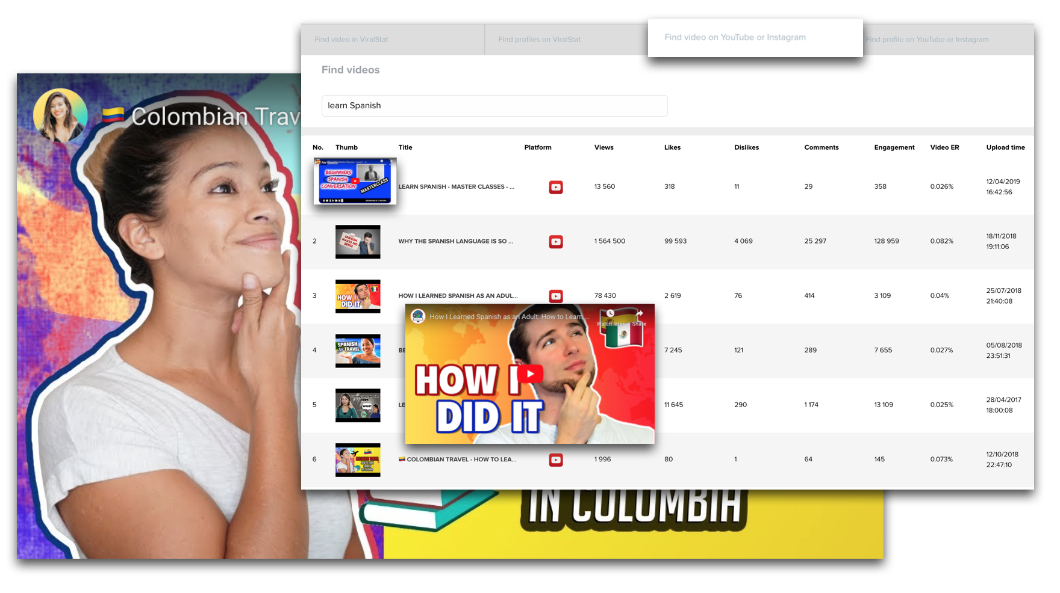Click YouTube icon for Colombian Travel row
This screenshot has height=593, width=1060.
click(x=556, y=460)
